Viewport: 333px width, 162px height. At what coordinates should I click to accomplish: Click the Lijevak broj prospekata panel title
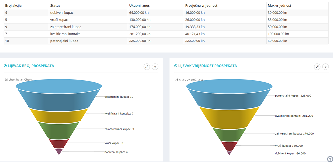point(31,66)
